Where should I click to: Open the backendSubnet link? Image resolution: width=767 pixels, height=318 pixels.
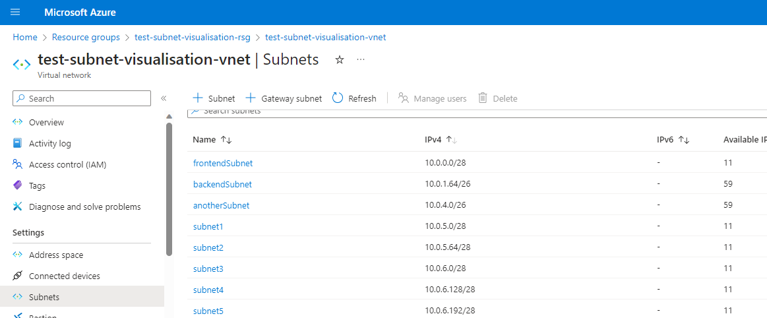pos(222,185)
